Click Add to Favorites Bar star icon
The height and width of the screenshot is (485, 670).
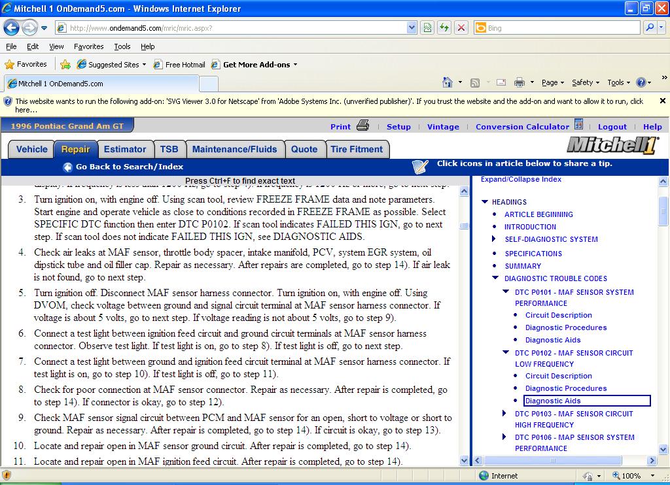tap(65, 65)
